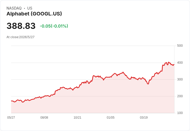Click the NASDAQ exchange label
Viewport: 190px width, 131px height.
click(14, 8)
